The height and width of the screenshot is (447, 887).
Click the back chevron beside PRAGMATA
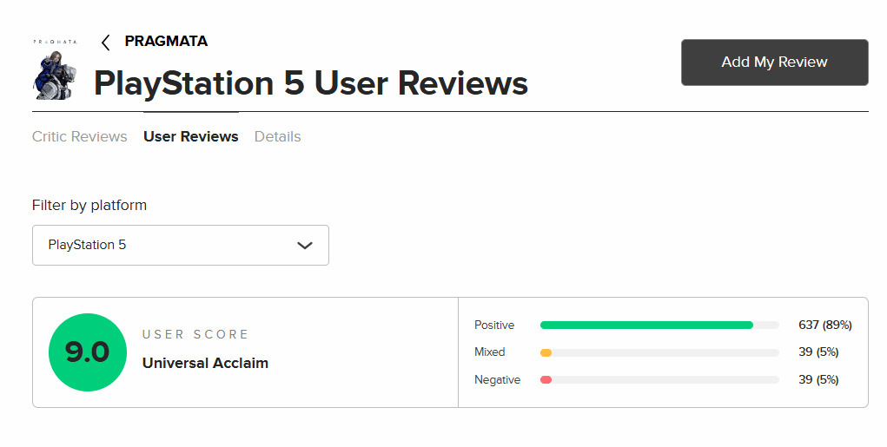tap(106, 43)
